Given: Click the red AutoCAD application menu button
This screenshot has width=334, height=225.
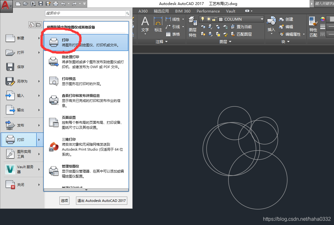Looking at the screenshot, I should click(x=6, y=6).
